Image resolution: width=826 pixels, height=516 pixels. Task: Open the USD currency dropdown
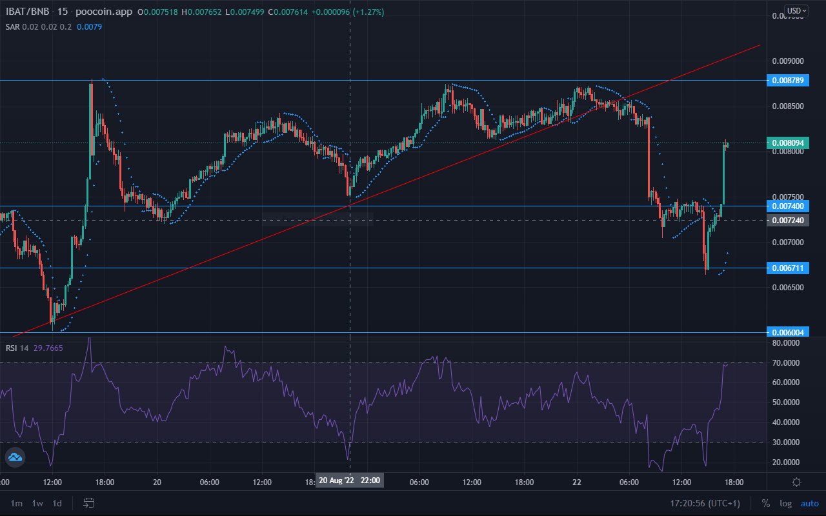(796, 11)
